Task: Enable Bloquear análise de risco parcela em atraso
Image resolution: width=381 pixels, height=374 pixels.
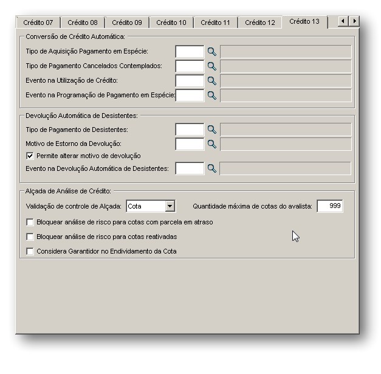Action: click(30, 222)
